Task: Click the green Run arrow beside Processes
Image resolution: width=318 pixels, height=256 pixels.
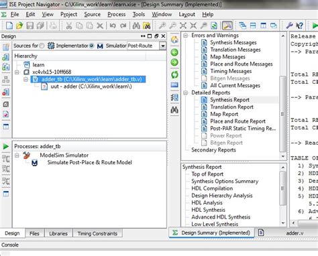Action: point(6,147)
